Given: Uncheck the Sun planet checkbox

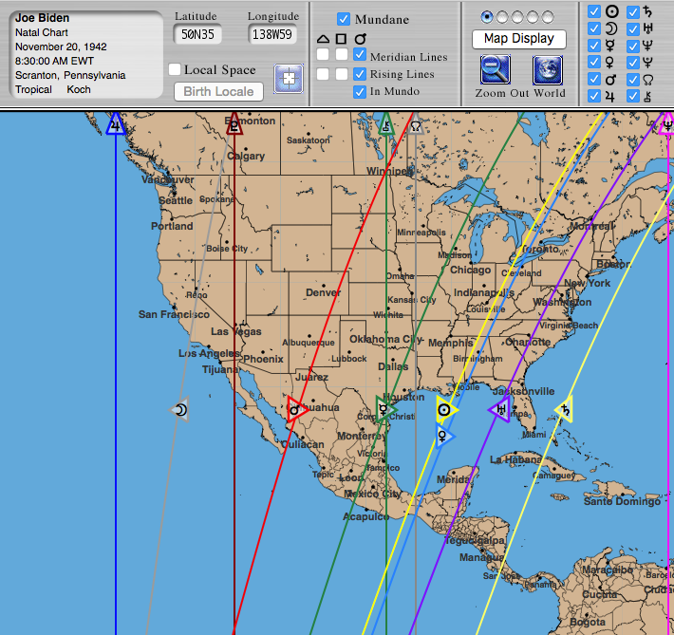Looking at the screenshot, I should [x=594, y=11].
